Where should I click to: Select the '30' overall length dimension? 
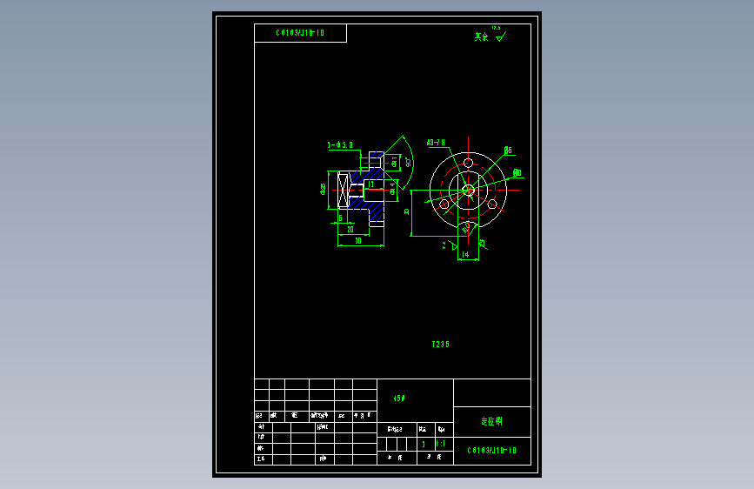[x=358, y=241]
